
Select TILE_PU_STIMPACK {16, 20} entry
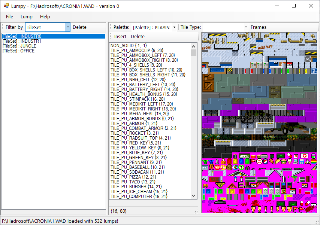[150, 99]
